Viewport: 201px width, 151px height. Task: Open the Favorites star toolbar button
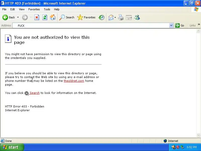86,17
